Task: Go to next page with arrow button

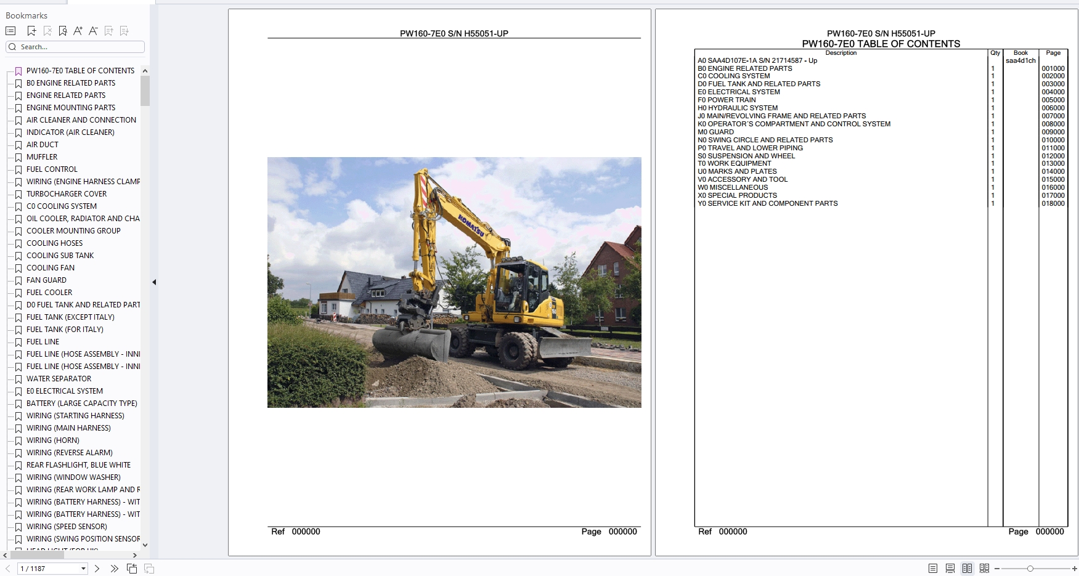Action: (x=97, y=568)
